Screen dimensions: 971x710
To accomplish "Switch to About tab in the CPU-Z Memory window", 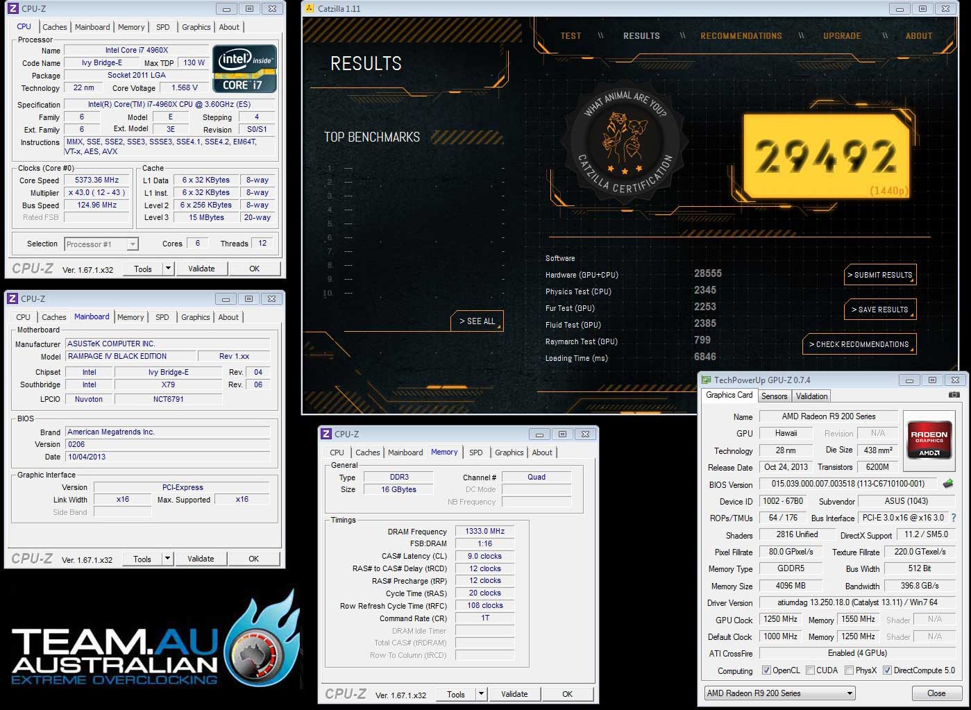I will (542, 453).
